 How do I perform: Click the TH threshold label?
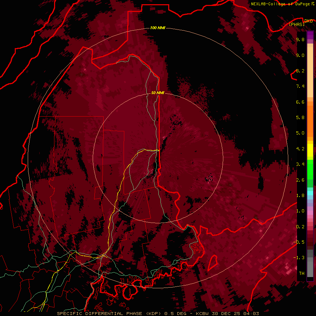(x=302, y=273)
